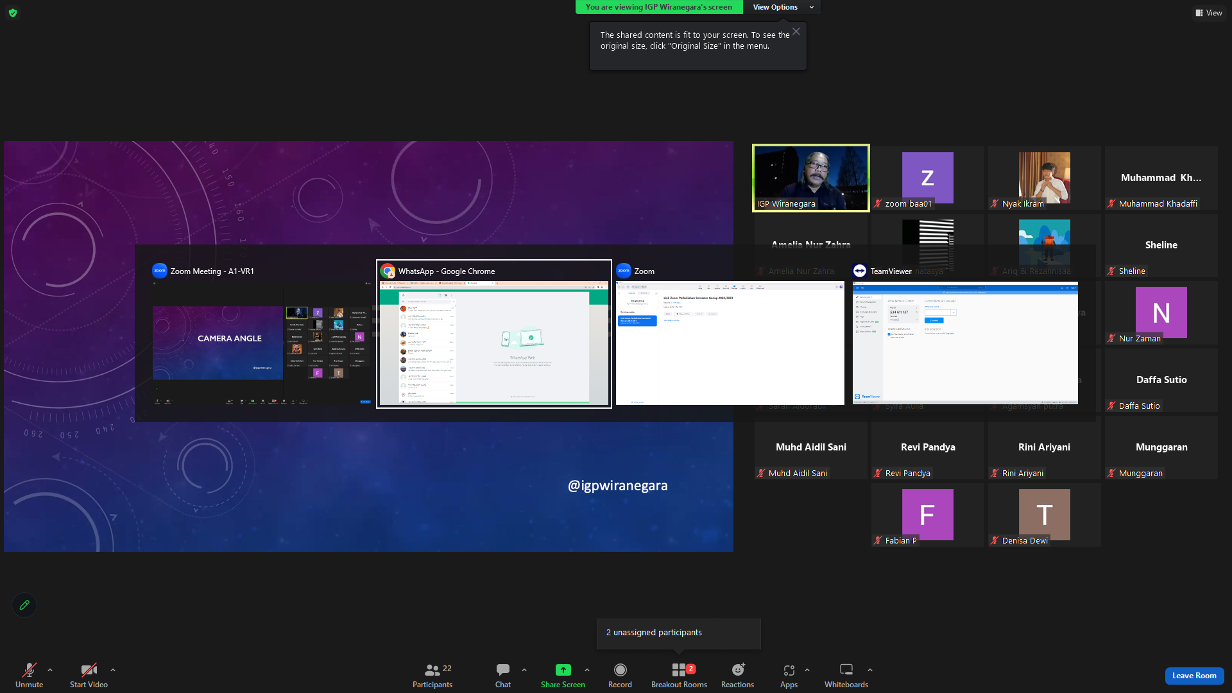
Task: Click the muted mic icon beside Sheline
Action: (x=1111, y=271)
